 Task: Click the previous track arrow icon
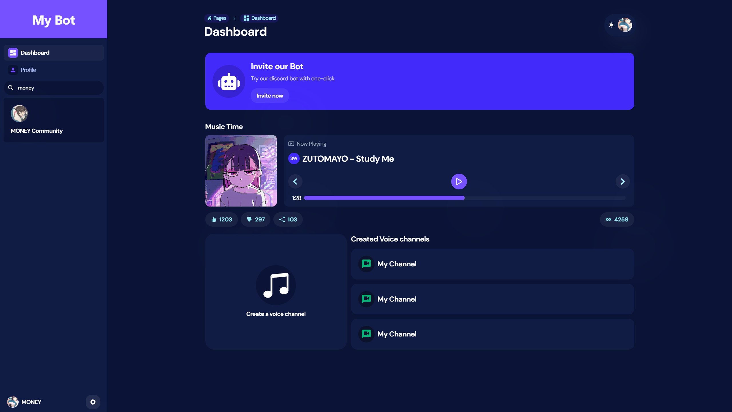point(295,182)
